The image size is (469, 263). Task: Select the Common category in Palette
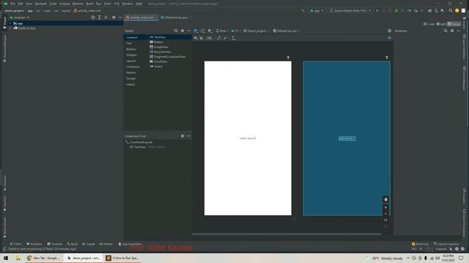132,37
